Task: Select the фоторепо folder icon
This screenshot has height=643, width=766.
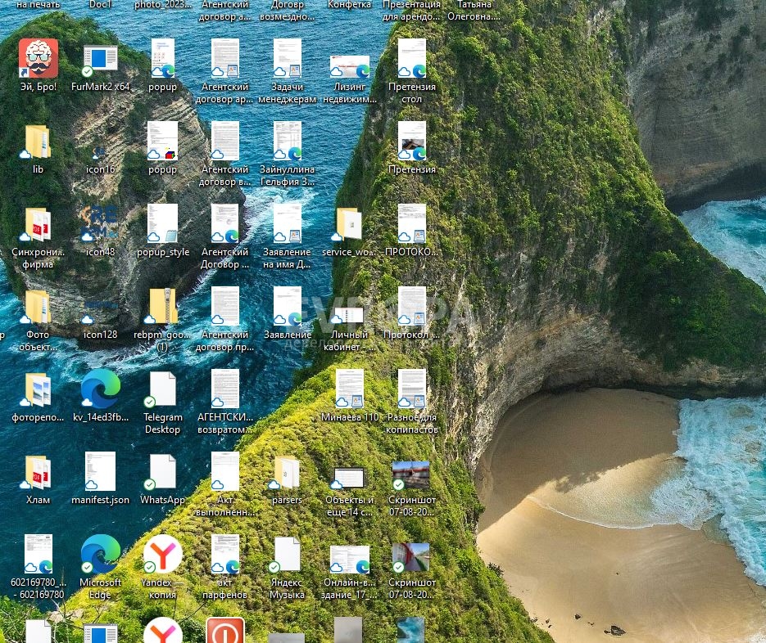Action: pos(38,389)
